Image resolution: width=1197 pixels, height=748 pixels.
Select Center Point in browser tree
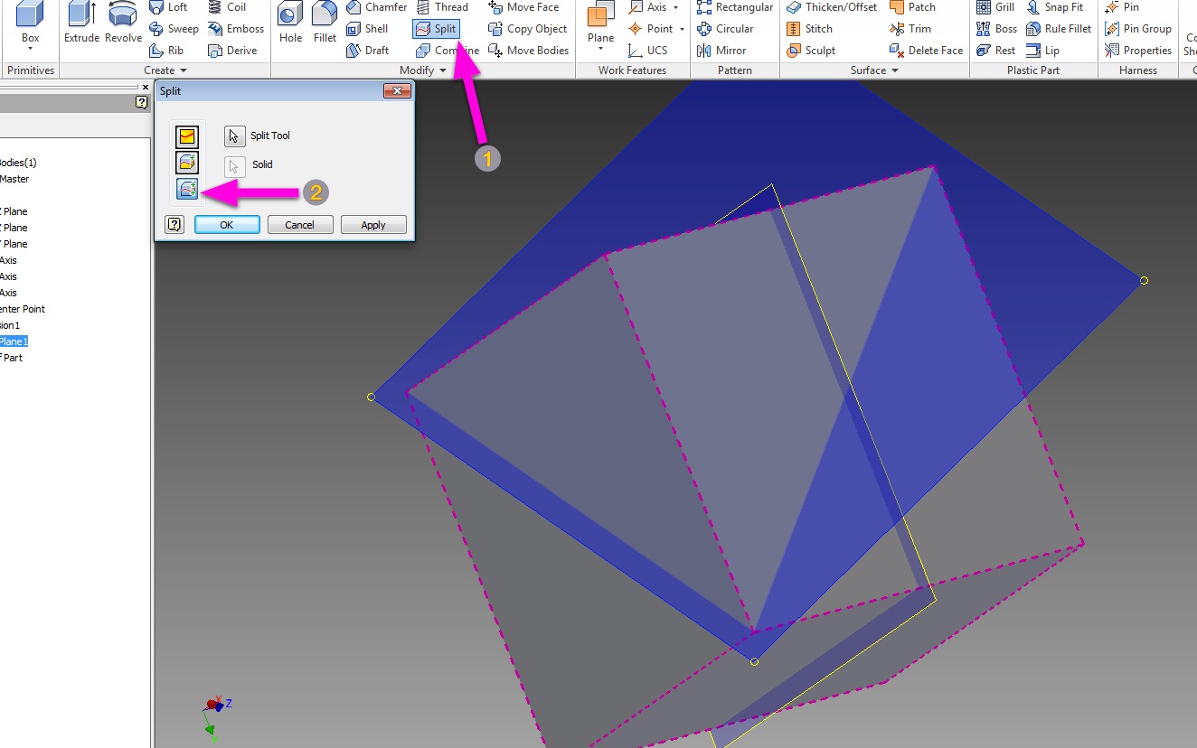pos(22,309)
